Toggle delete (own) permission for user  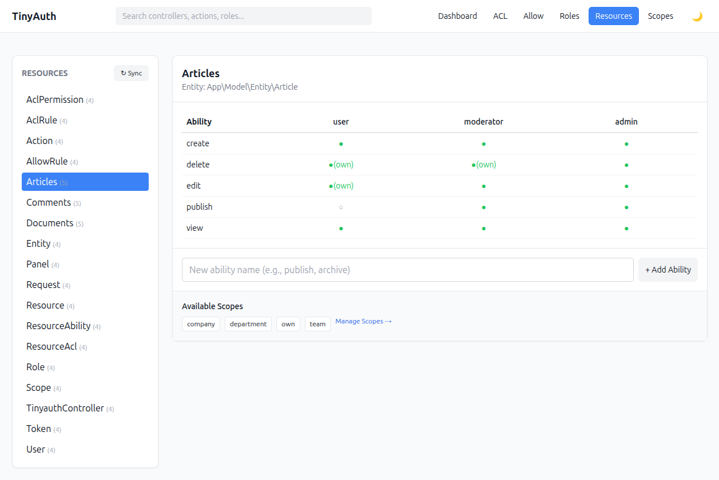[341, 165]
